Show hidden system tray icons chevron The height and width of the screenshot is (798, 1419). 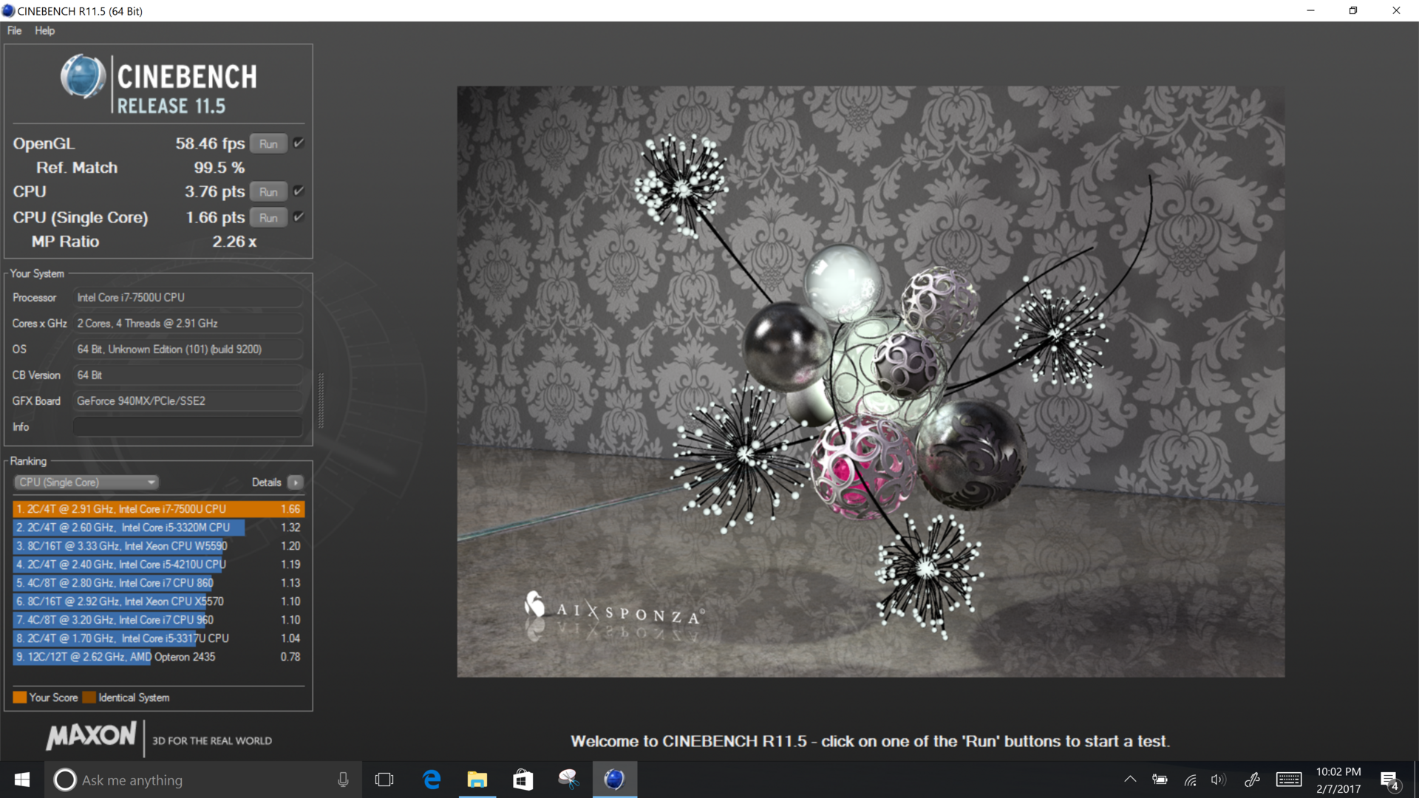point(1130,780)
